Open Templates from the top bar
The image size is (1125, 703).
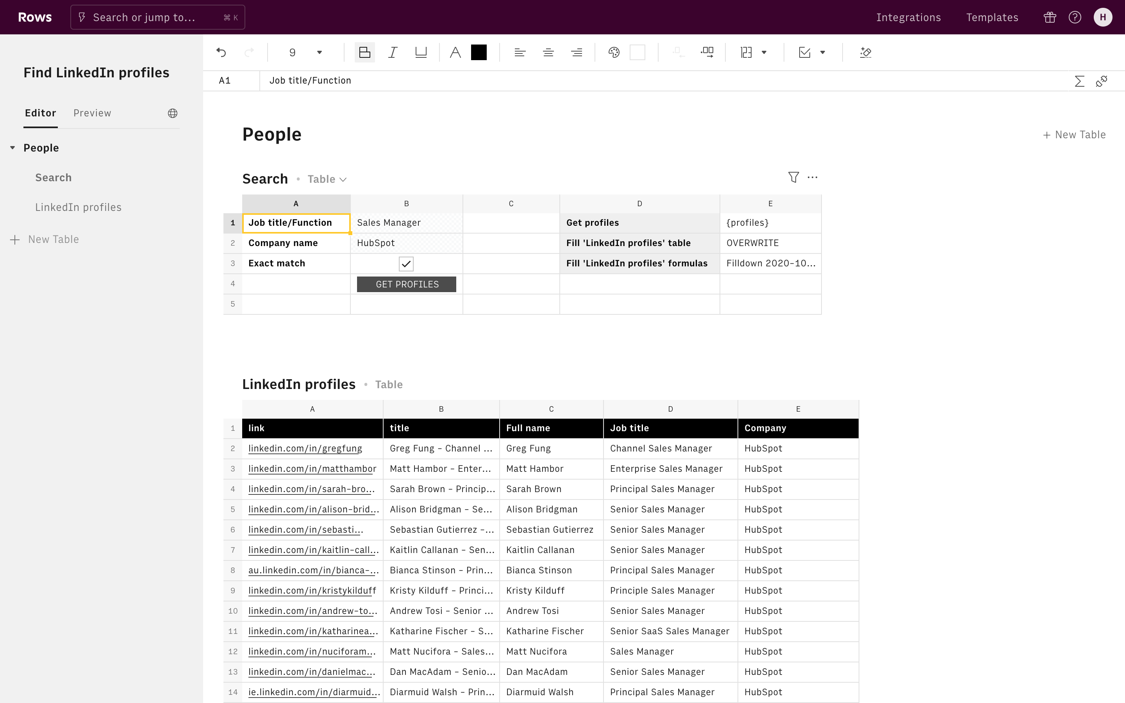(x=992, y=17)
